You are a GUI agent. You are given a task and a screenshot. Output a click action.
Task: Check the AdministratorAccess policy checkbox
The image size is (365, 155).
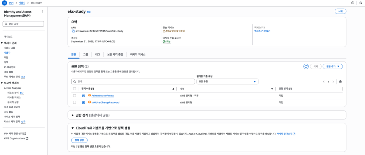click(x=74, y=96)
